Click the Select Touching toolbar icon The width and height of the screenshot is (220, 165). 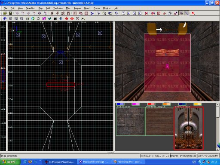click(58, 13)
